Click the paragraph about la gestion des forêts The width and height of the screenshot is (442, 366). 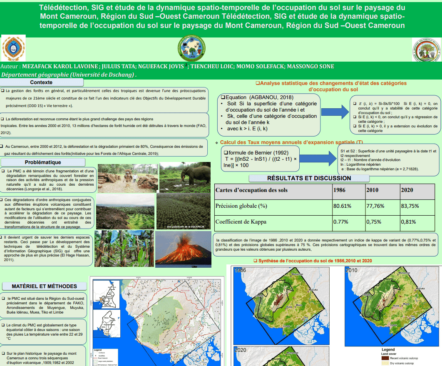pos(104,100)
